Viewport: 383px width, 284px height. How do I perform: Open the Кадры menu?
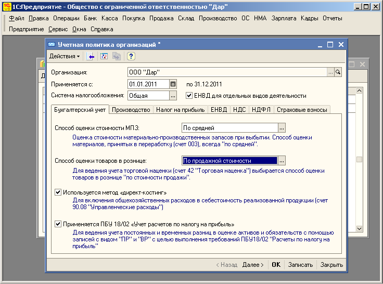click(310, 18)
